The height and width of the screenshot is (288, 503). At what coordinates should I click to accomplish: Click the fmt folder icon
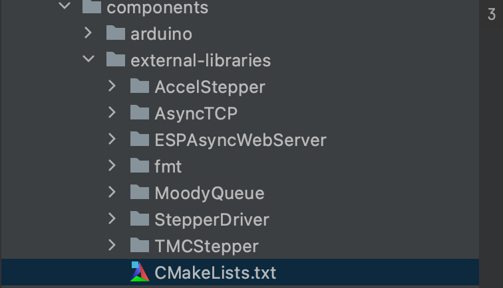click(x=140, y=166)
